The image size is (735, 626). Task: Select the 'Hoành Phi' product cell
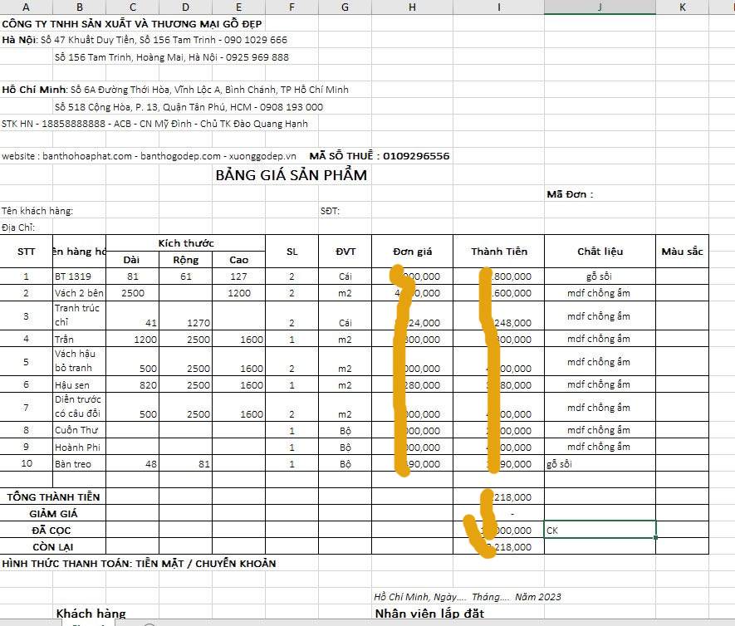[x=79, y=447]
